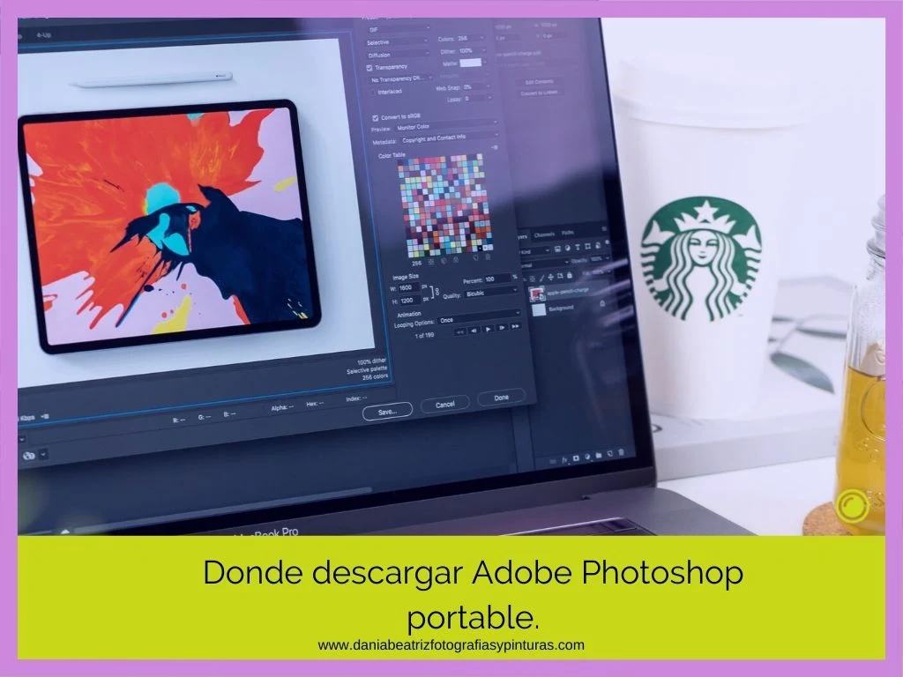Click the layer effects fx icon
The width and height of the screenshot is (903, 677).
[x=563, y=459]
